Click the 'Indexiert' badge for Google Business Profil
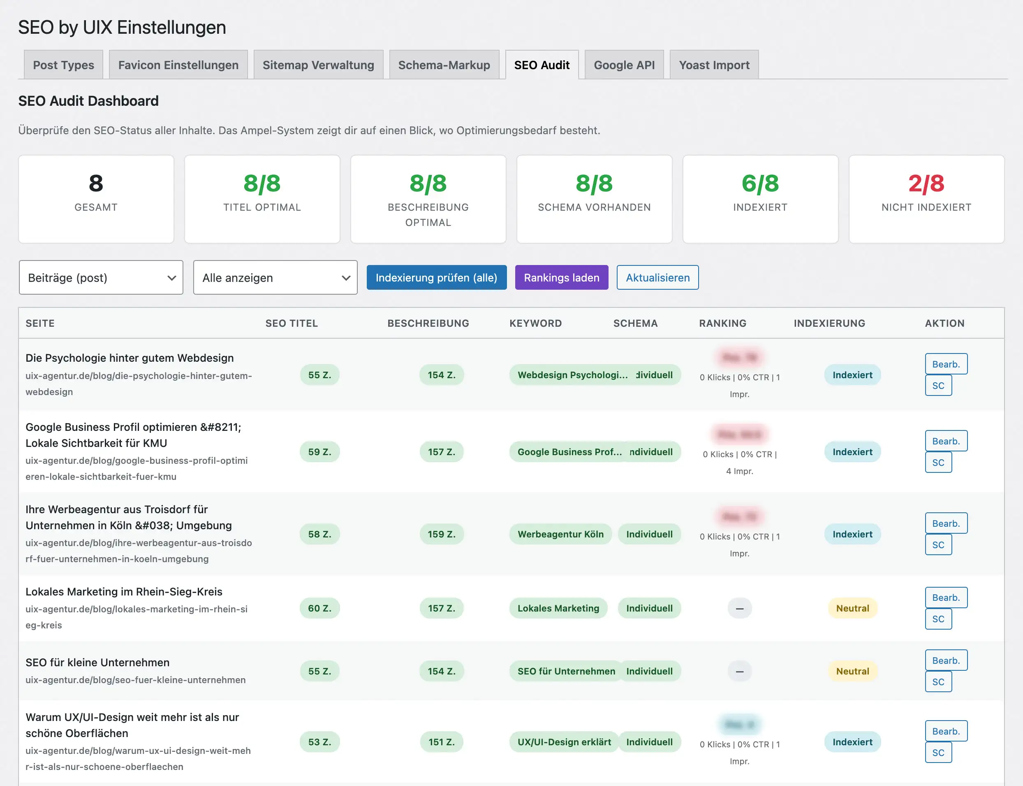Image resolution: width=1023 pixels, height=786 pixels. pos(852,452)
